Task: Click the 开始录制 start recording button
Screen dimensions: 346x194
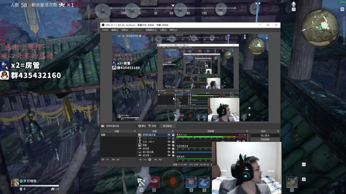Action: point(265,139)
